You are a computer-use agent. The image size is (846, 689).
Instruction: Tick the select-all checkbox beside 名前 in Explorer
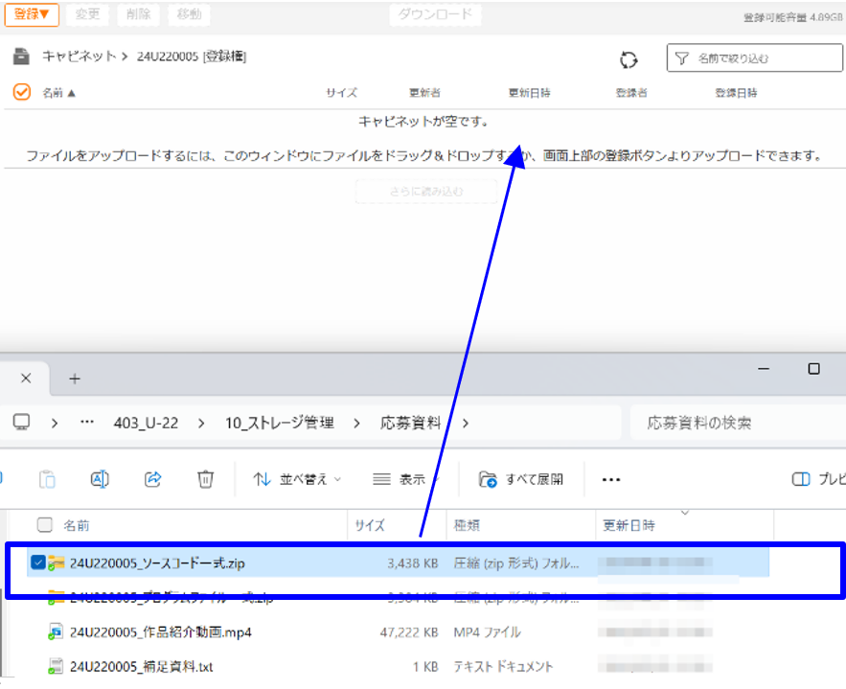(44, 525)
